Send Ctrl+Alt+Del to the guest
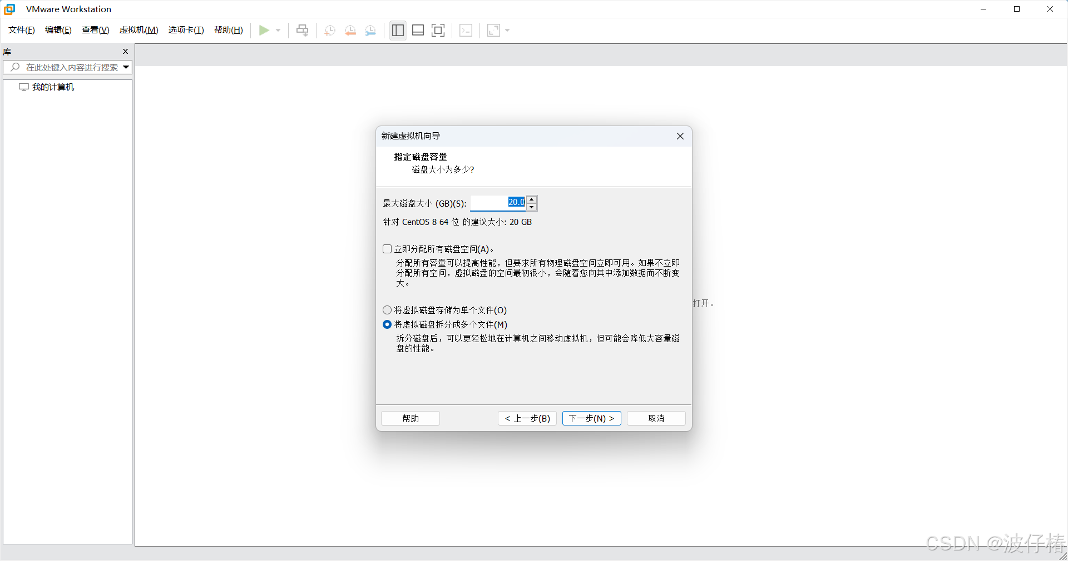Image resolution: width=1068 pixels, height=561 pixels. click(x=302, y=31)
